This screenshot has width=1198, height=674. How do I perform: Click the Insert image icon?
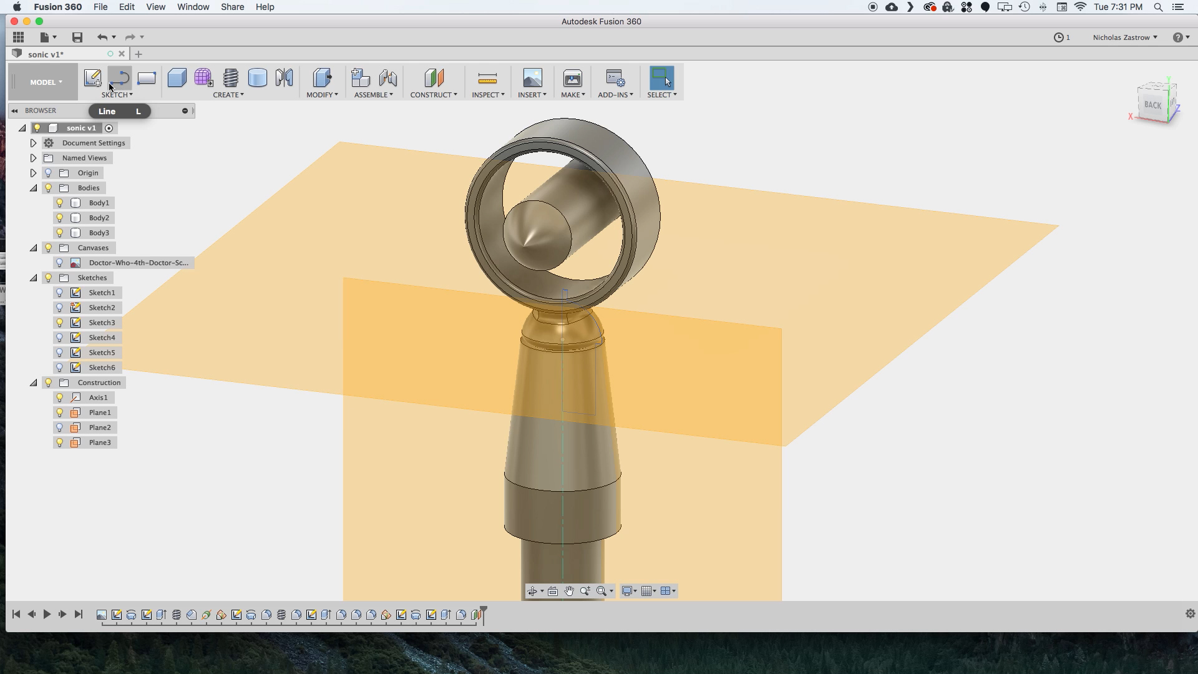(532, 78)
